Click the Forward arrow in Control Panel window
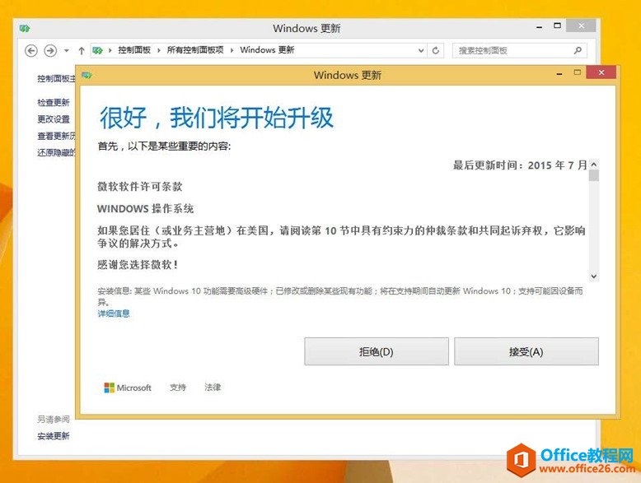The width and height of the screenshot is (641, 483). tap(50, 51)
